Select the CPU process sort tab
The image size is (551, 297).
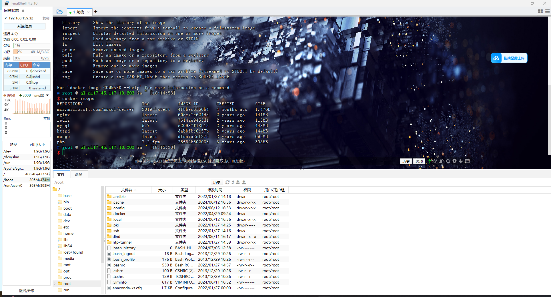25,65
